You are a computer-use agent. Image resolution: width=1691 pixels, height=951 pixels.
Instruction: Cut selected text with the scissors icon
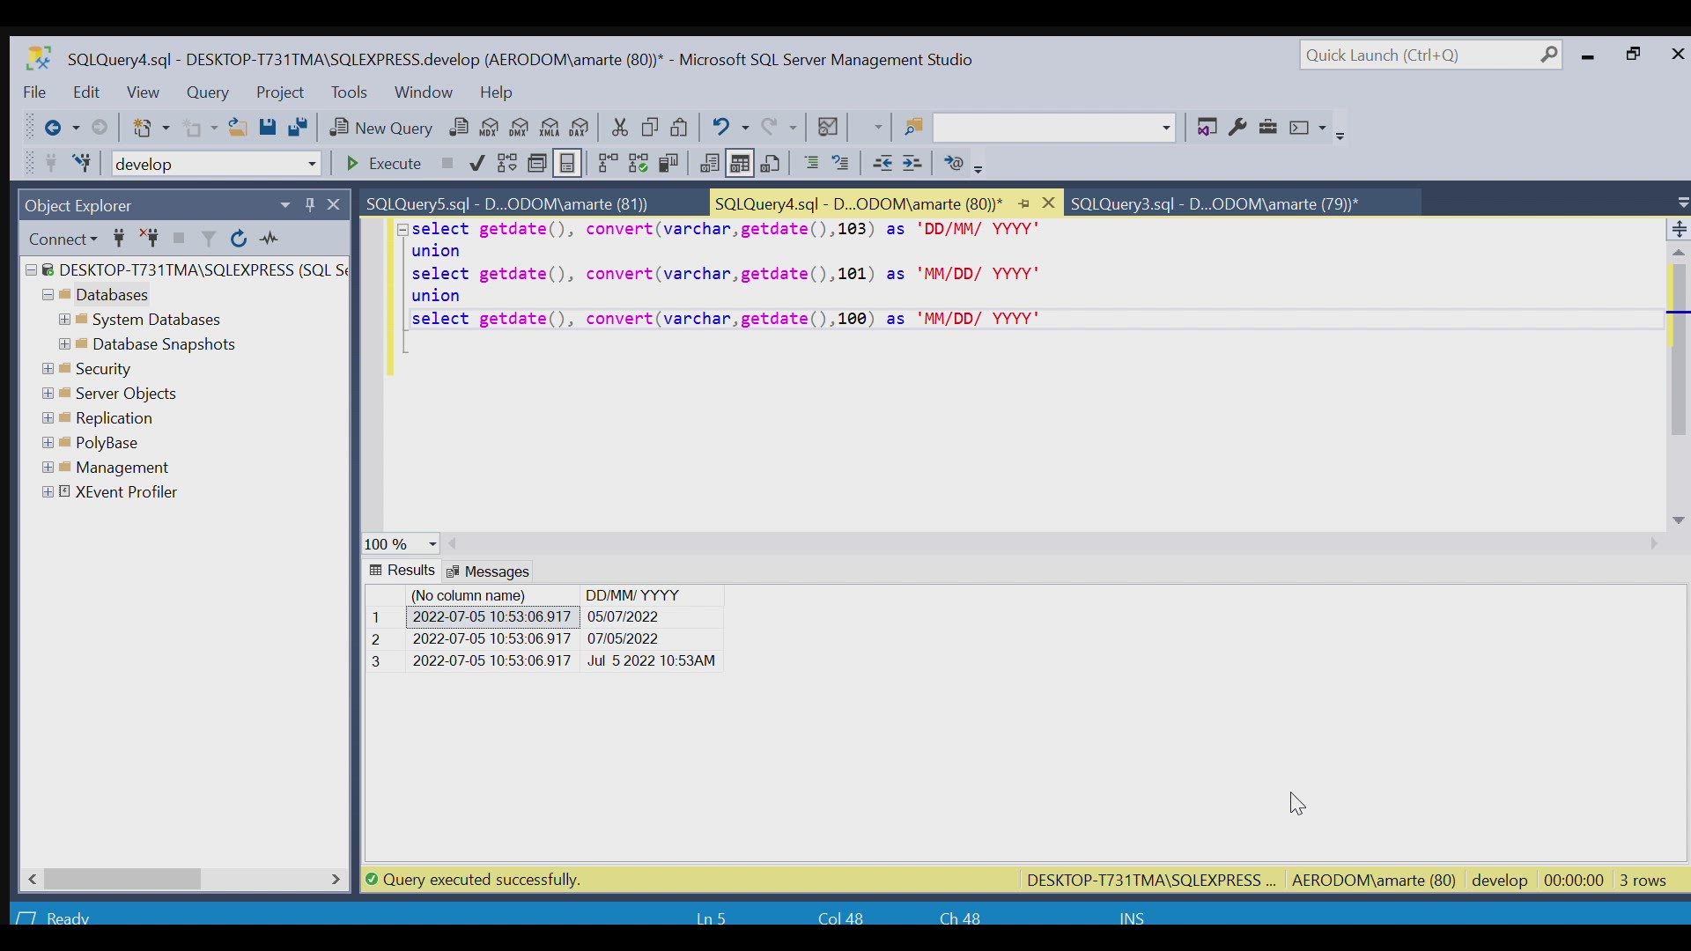pos(620,128)
